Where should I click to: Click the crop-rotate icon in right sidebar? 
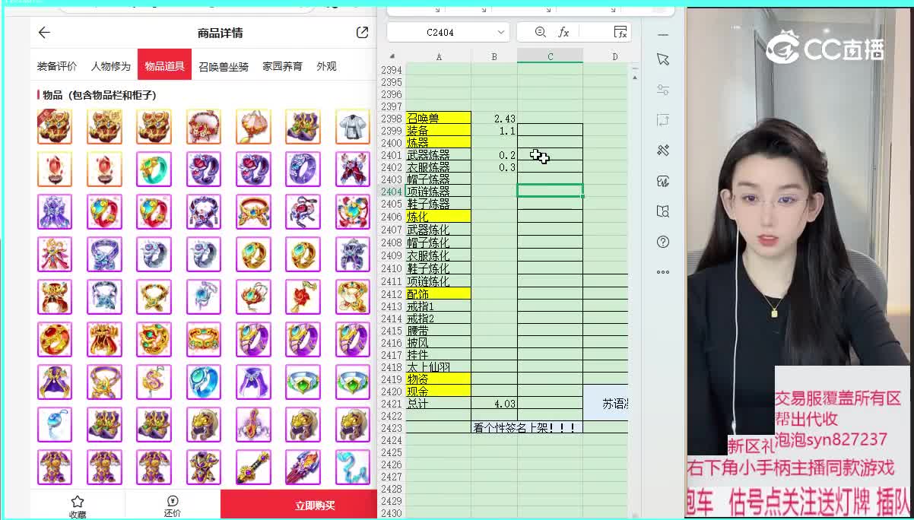663,120
